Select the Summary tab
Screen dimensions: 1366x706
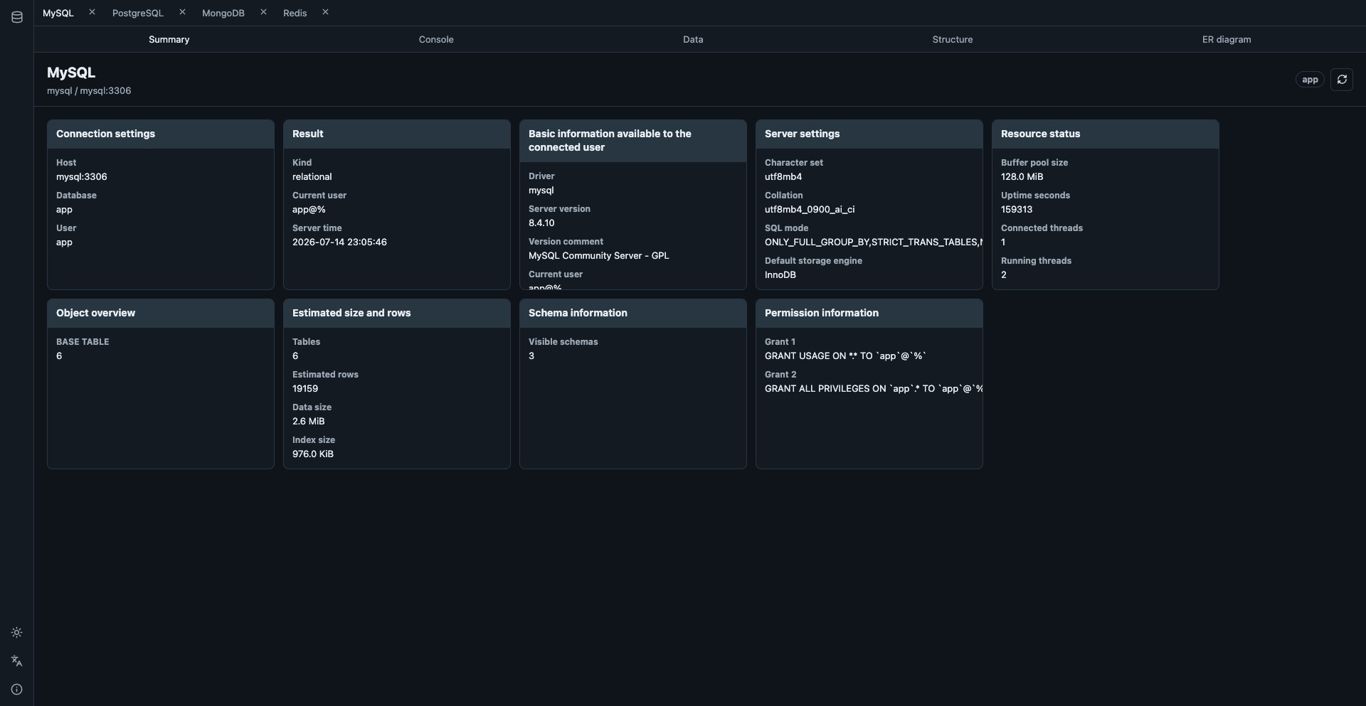pyautogui.click(x=169, y=40)
